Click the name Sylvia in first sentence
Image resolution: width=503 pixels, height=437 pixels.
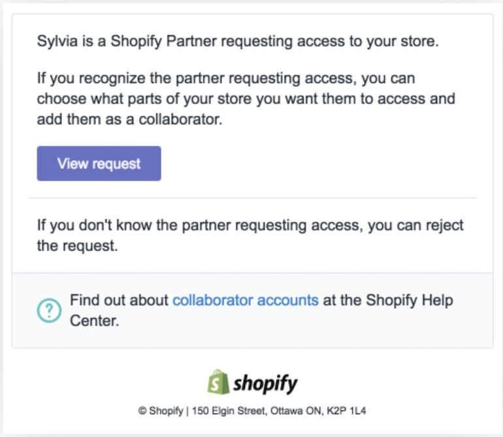(57, 42)
